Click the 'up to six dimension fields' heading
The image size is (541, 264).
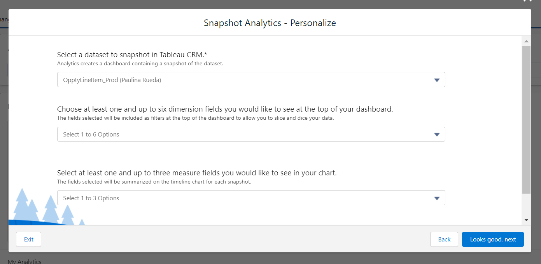225,109
